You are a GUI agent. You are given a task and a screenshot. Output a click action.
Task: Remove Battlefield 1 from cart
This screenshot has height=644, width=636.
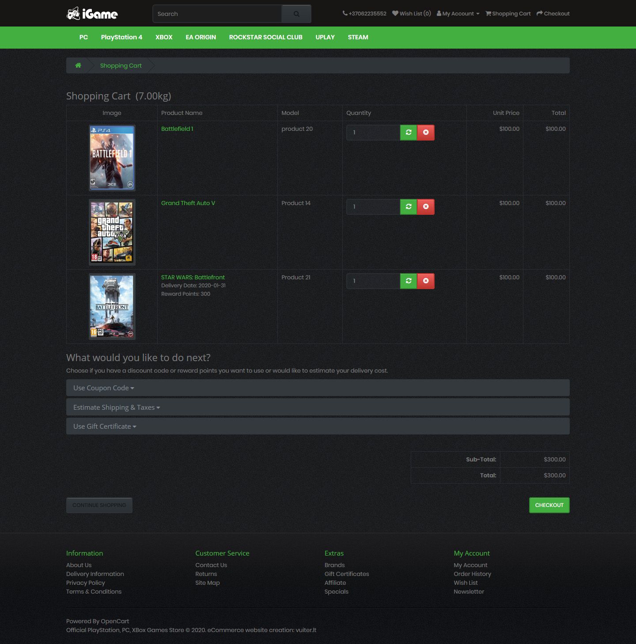426,133
